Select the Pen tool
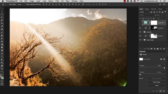Screen dimensions: 168x94 pyautogui.click(x=2, y=54)
